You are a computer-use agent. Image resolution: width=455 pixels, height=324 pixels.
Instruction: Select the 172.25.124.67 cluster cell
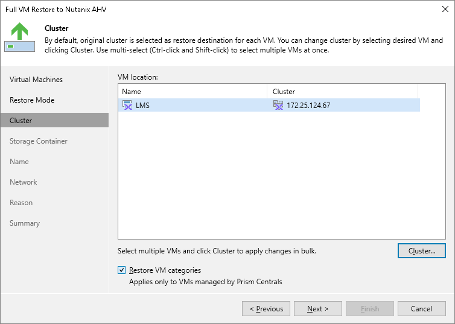point(308,106)
